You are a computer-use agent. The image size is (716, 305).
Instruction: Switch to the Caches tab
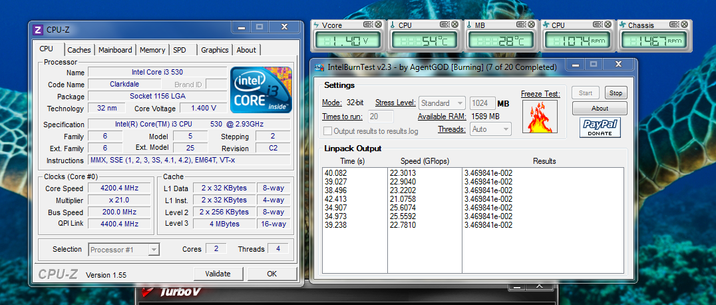pos(79,50)
